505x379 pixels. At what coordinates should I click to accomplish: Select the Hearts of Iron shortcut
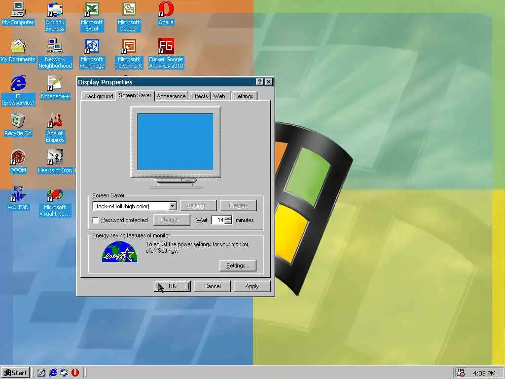(55, 162)
